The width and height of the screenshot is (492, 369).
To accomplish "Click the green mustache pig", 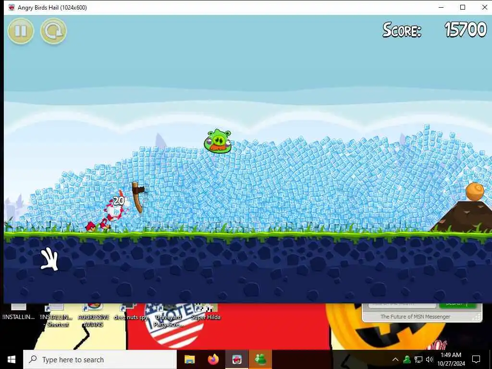I will tap(218, 141).
